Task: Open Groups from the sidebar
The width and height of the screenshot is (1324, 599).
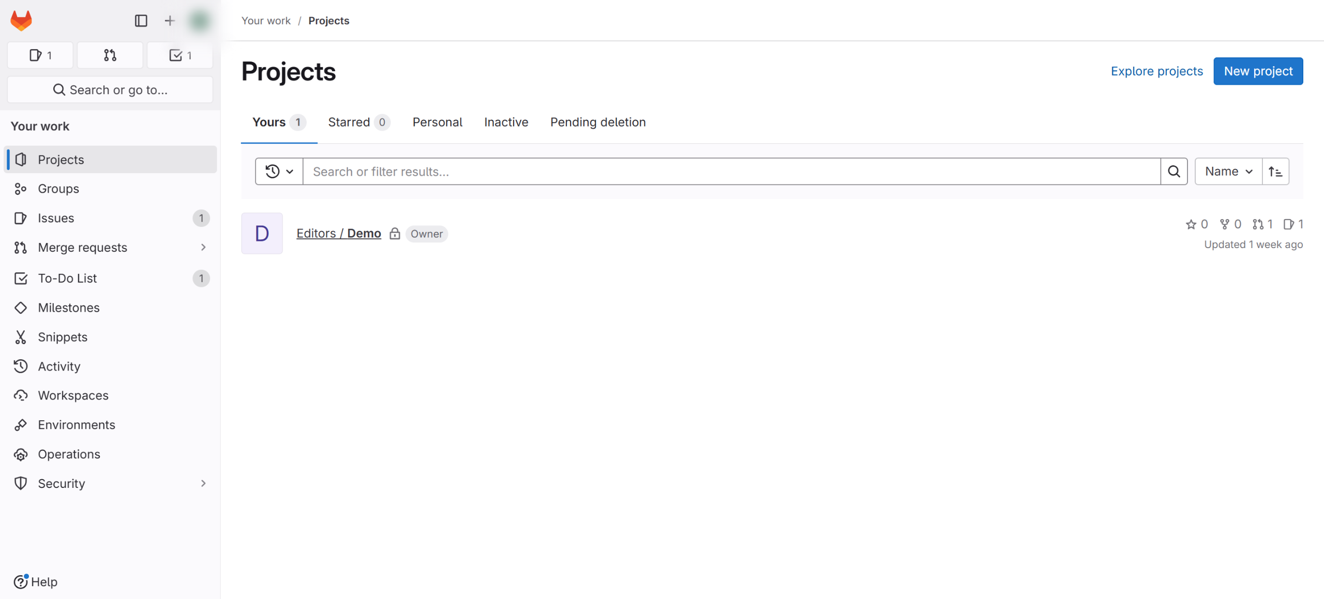Action: click(58, 189)
